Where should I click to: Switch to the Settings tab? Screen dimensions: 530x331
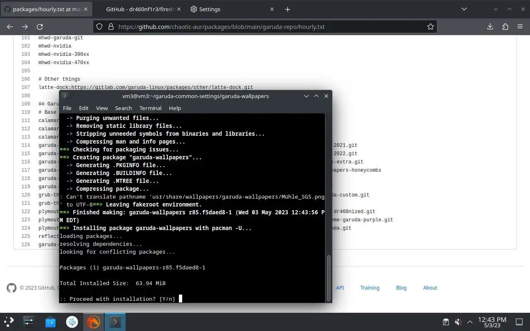point(232,9)
